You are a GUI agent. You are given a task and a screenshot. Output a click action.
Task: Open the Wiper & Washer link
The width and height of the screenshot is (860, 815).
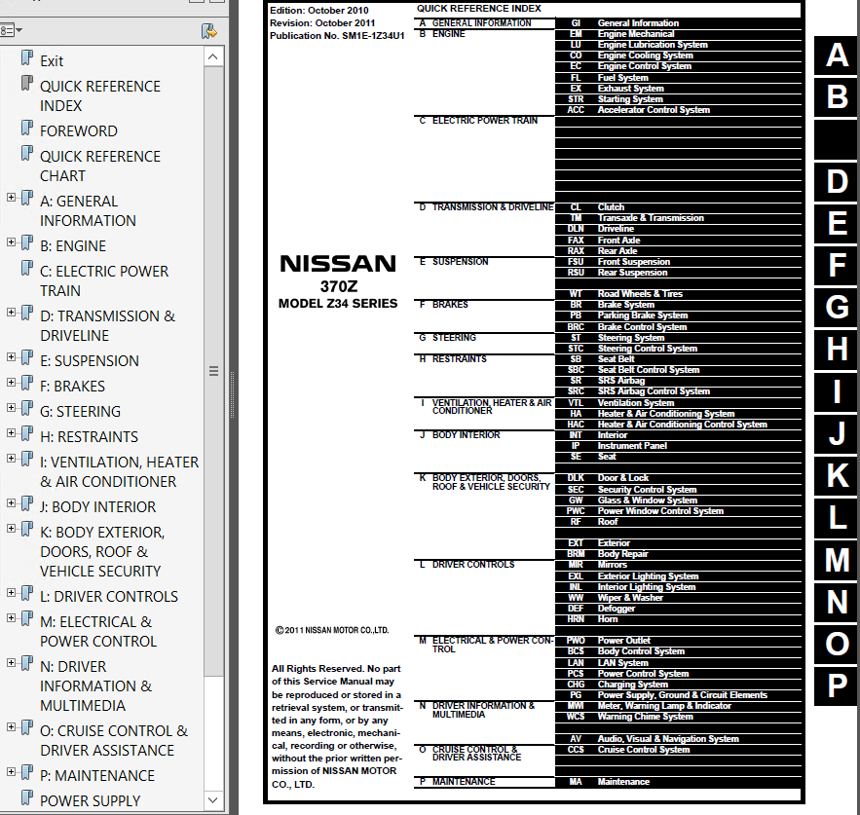630,598
